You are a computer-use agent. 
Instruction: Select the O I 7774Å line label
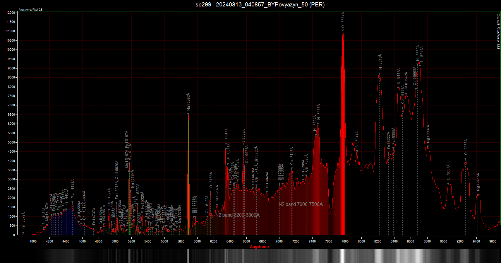tap(343, 20)
